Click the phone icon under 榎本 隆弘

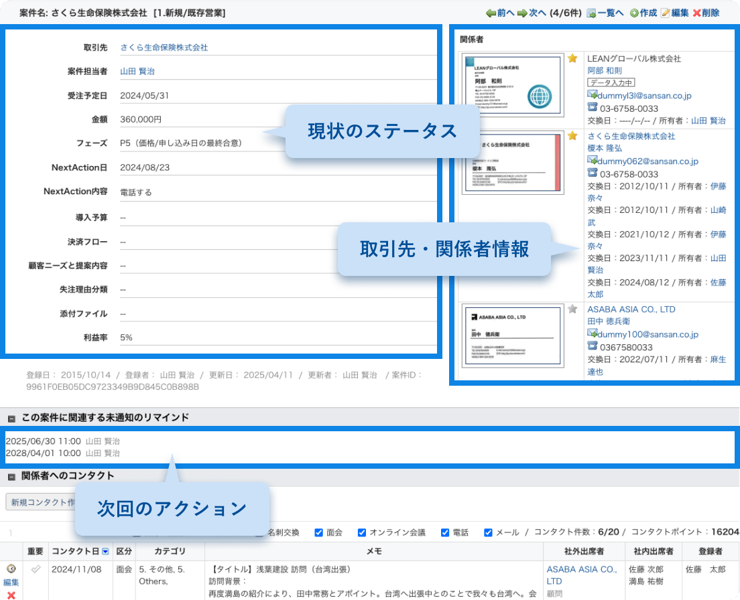click(x=593, y=173)
